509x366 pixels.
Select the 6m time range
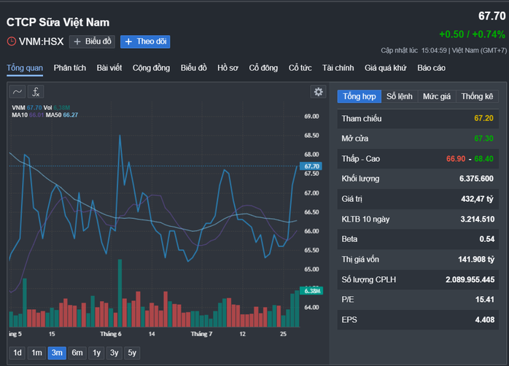[77, 353]
